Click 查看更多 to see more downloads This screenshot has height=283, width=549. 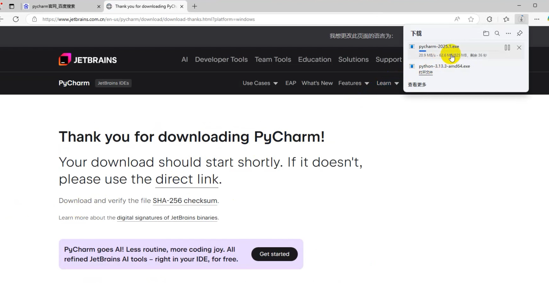pyautogui.click(x=417, y=85)
